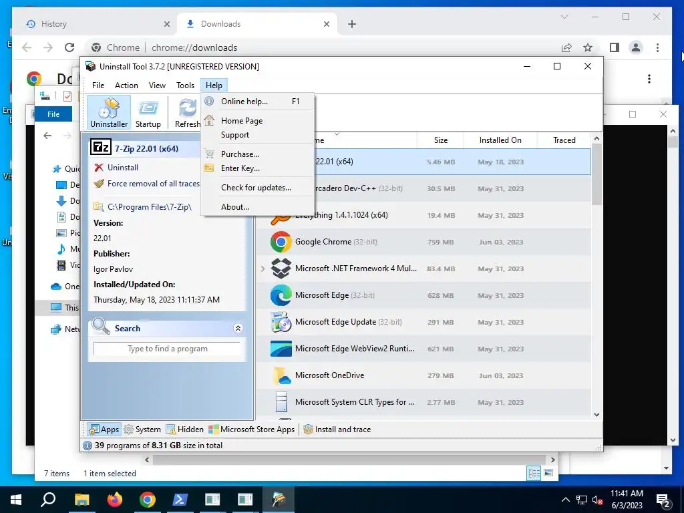Click Chrome share page icon
Viewport: 684px width, 513px height.
click(566, 47)
